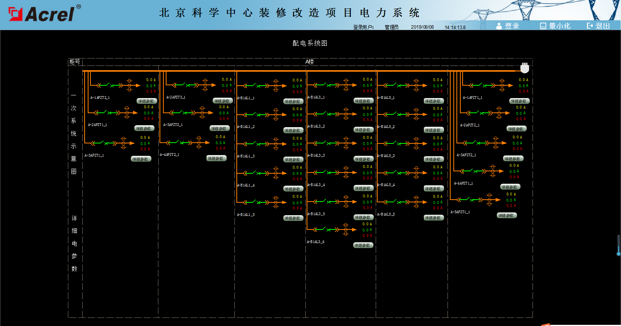Screen dimensions: 621x326
Task: Select the A-B1AL5_3 current transformer symbol
Action: tap(416, 143)
